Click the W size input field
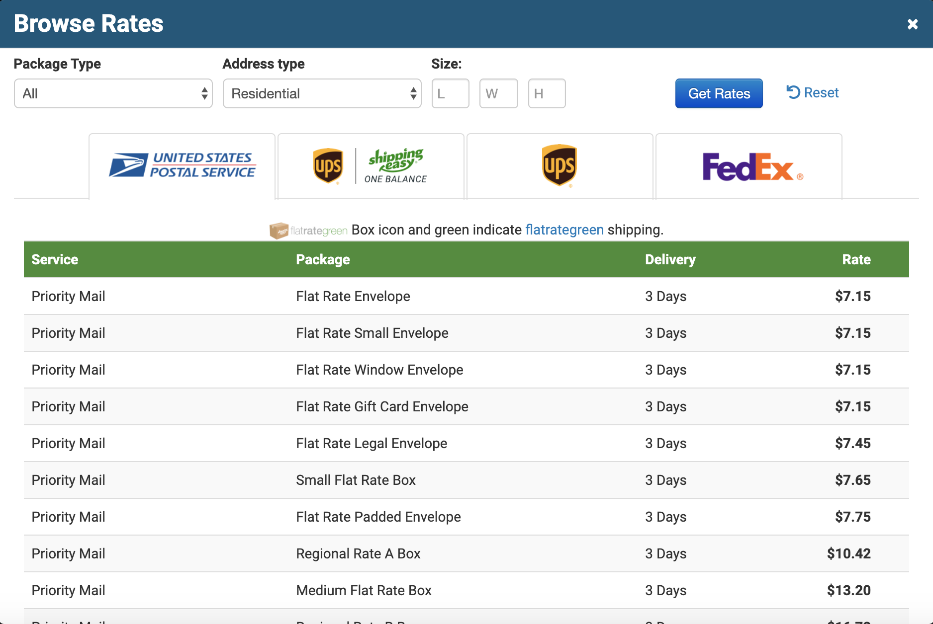 coord(498,93)
